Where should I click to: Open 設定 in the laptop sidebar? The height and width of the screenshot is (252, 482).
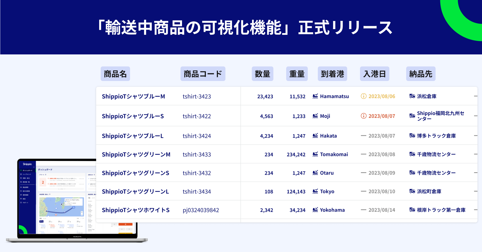[23, 199]
